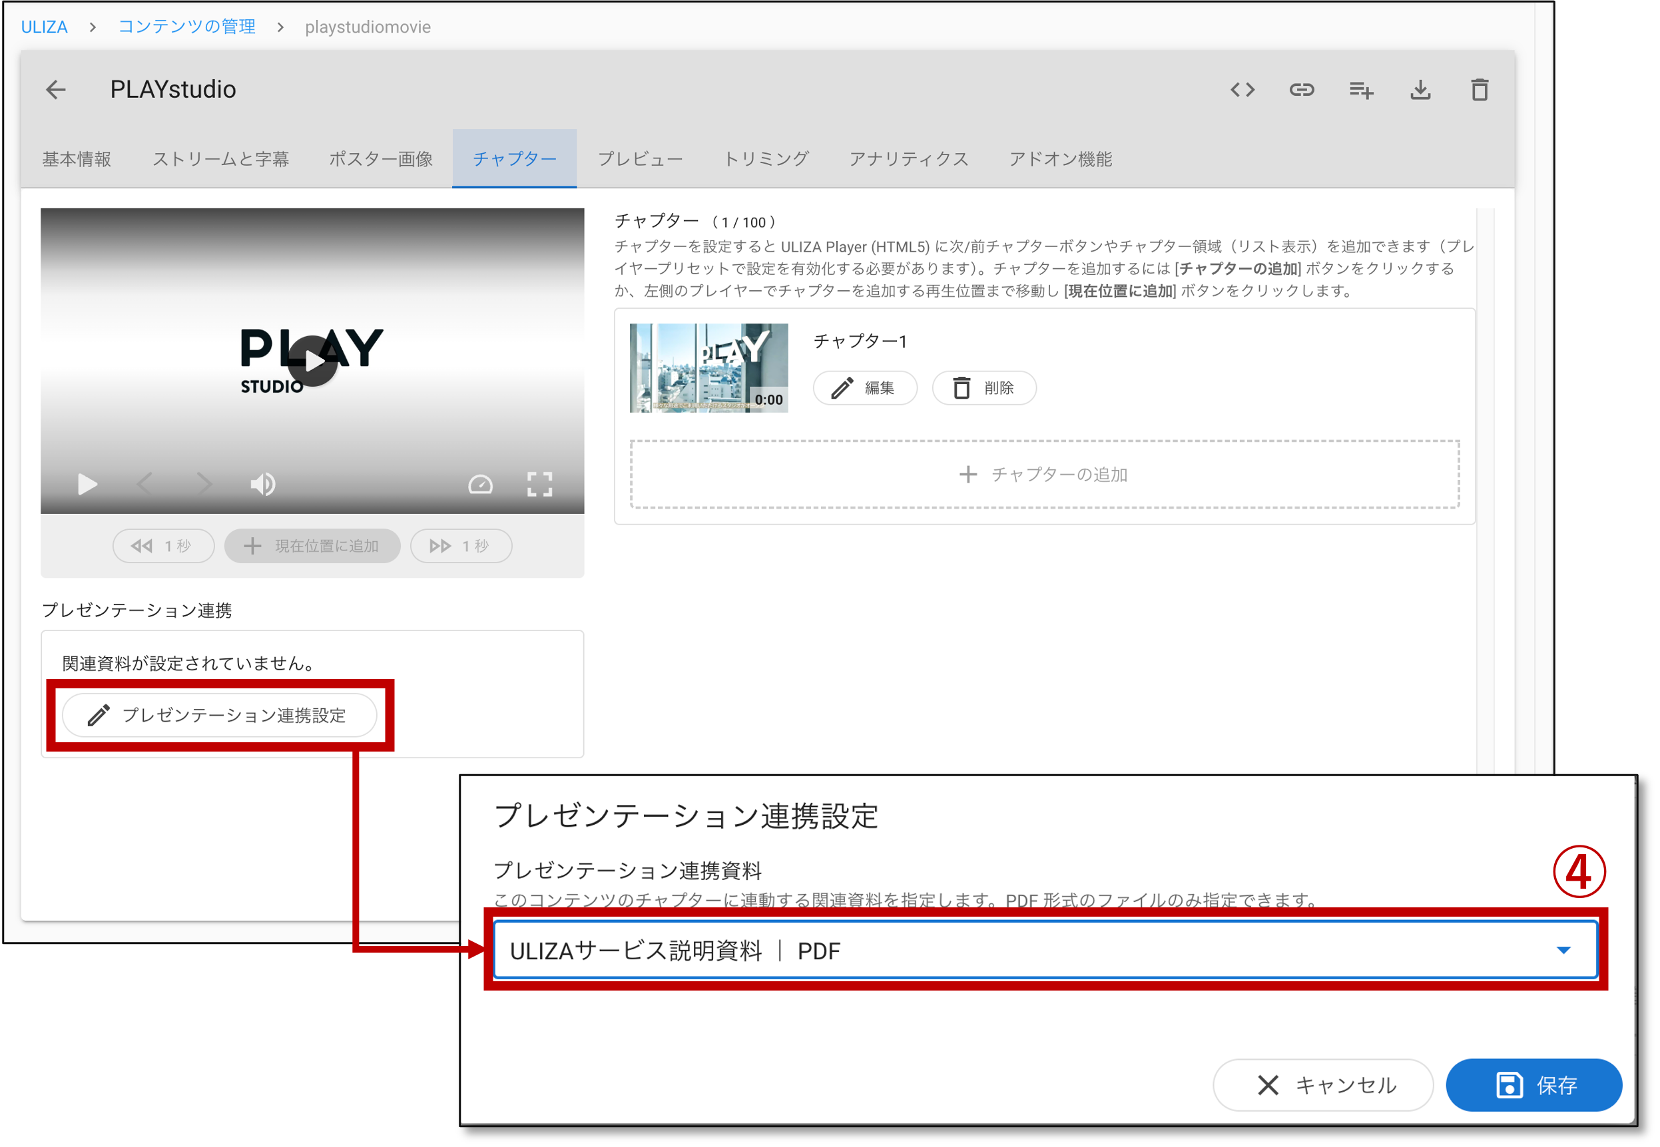Click the dropdown arrow in the PDF selector

(1563, 950)
